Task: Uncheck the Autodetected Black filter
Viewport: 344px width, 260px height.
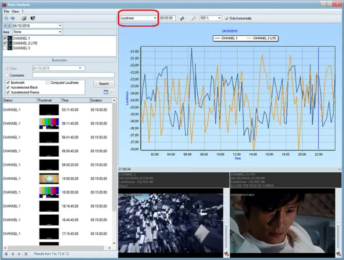Action: tap(8, 87)
